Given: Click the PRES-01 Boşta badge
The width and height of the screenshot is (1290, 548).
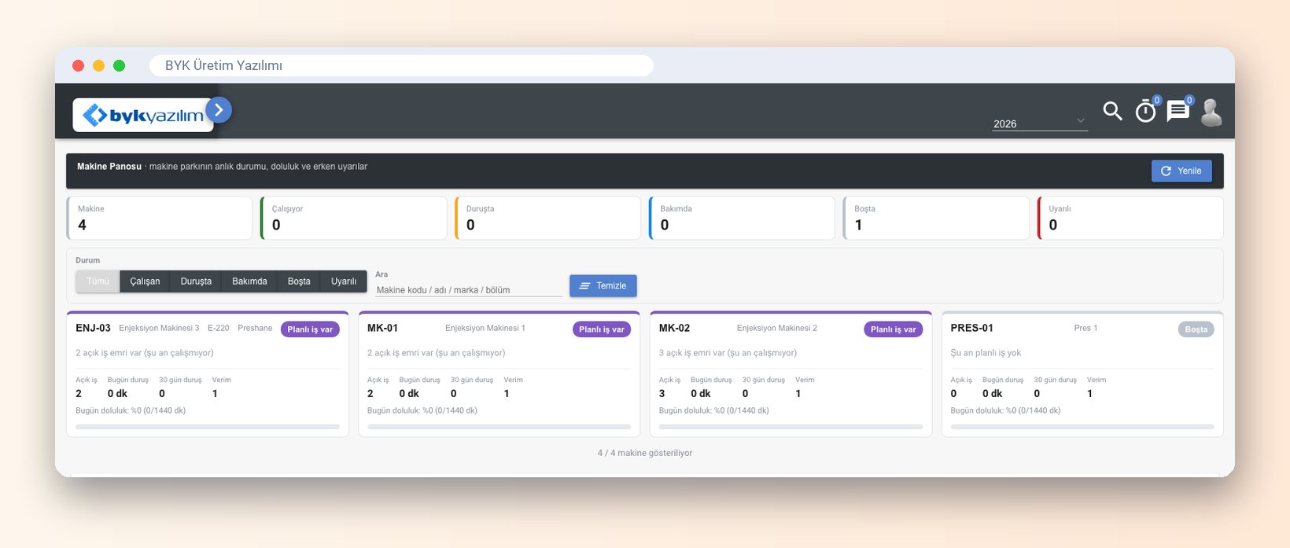Looking at the screenshot, I should click(1196, 329).
